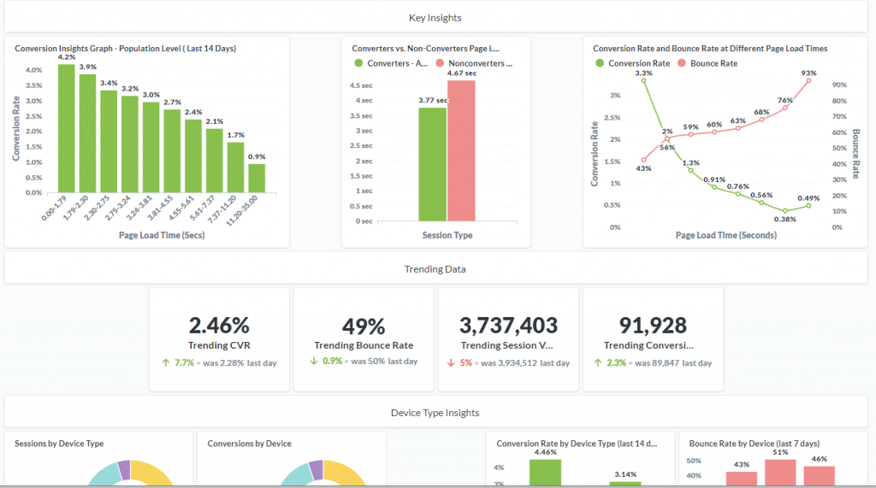Click the 0.49% conversion rate data point

click(808, 205)
